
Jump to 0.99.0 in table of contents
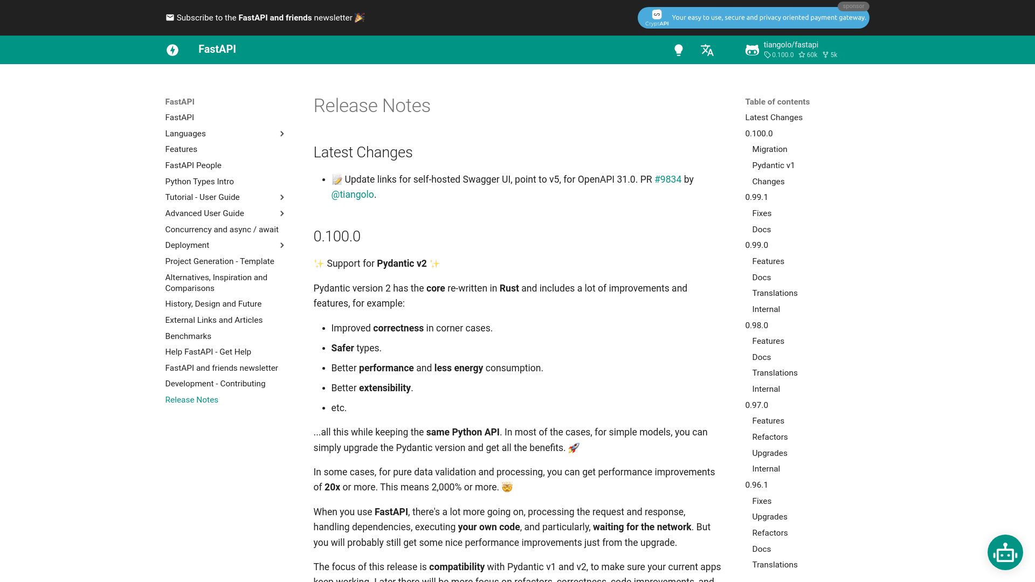[756, 245]
